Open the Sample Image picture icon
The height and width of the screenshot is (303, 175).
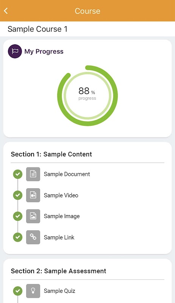click(33, 216)
